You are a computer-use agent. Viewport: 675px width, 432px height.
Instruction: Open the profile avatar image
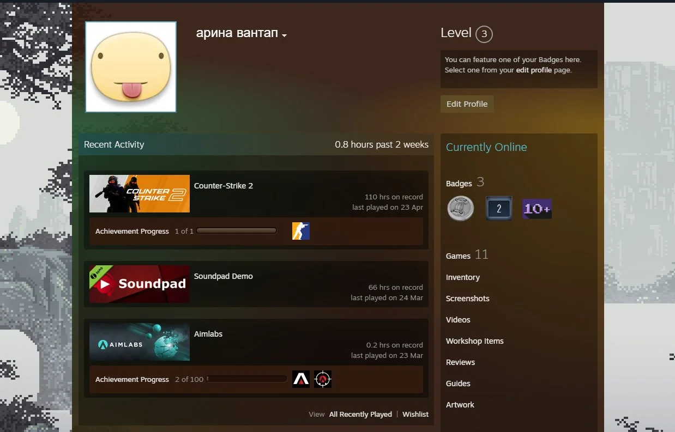pos(131,67)
